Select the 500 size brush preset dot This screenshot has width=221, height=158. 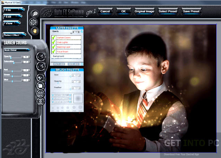tap(80, 108)
